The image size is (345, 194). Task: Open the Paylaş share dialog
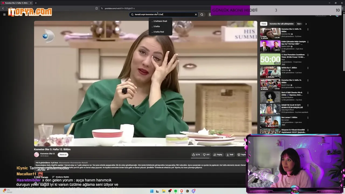click(218, 155)
